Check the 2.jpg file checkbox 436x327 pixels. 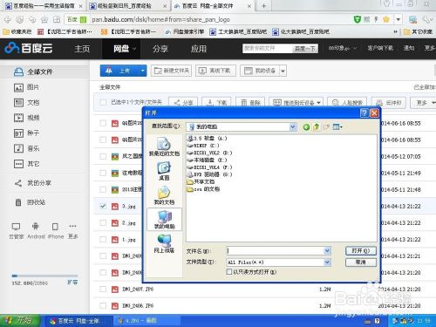point(103,223)
